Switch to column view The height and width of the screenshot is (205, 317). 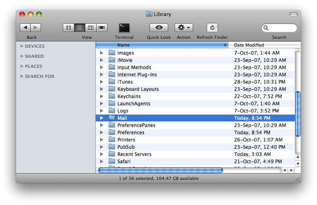point(91,28)
